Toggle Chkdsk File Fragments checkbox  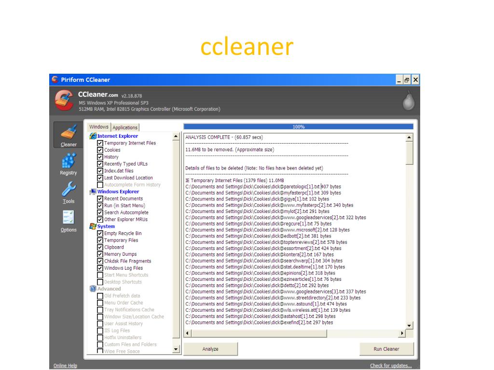pyautogui.click(x=100, y=261)
